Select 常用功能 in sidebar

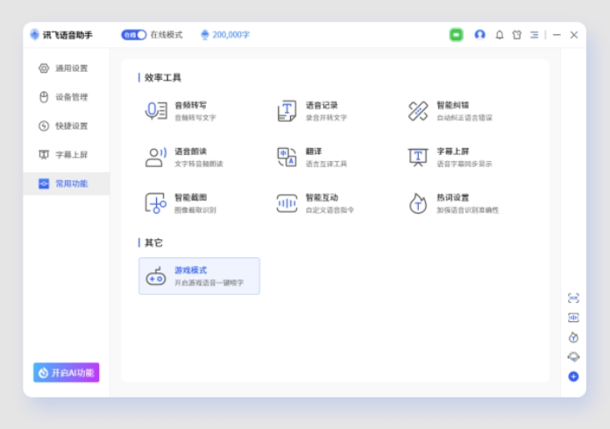tap(67, 183)
